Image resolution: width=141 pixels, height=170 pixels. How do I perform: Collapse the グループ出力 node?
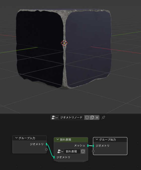tap(97, 139)
